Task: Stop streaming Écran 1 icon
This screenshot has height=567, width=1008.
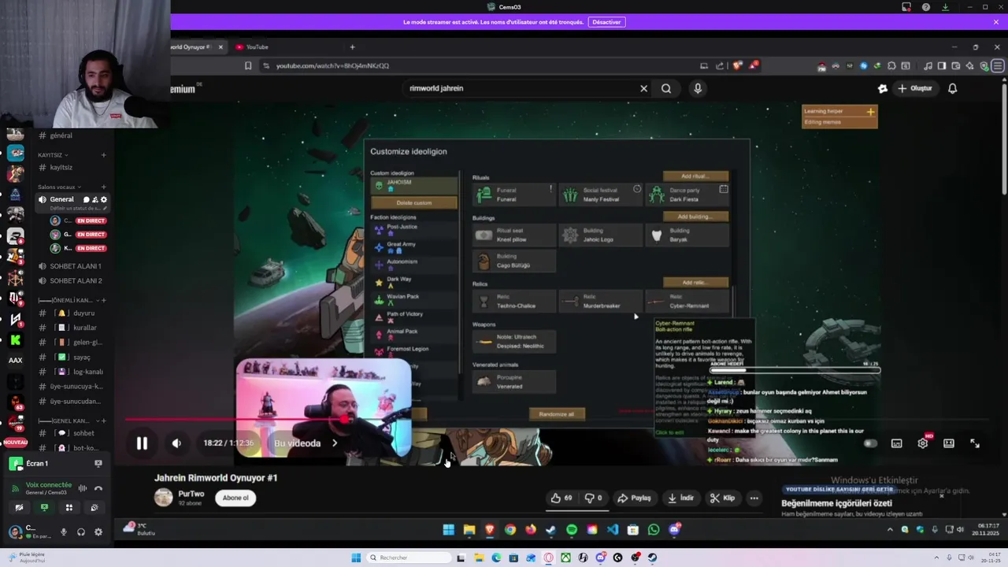Action: 98,464
